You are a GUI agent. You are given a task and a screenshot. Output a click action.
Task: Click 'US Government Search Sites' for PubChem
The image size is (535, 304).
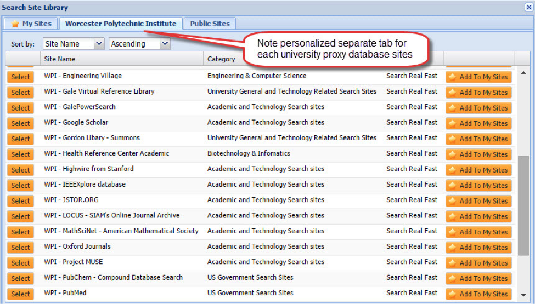click(x=250, y=278)
